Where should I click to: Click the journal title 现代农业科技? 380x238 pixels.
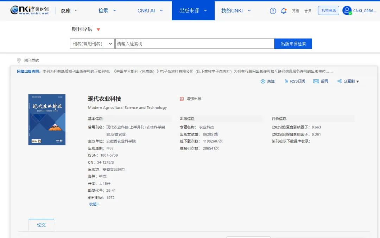coord(104,99)
